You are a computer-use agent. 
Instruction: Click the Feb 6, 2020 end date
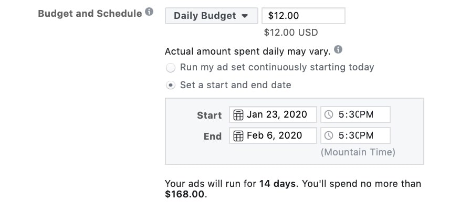275,135
